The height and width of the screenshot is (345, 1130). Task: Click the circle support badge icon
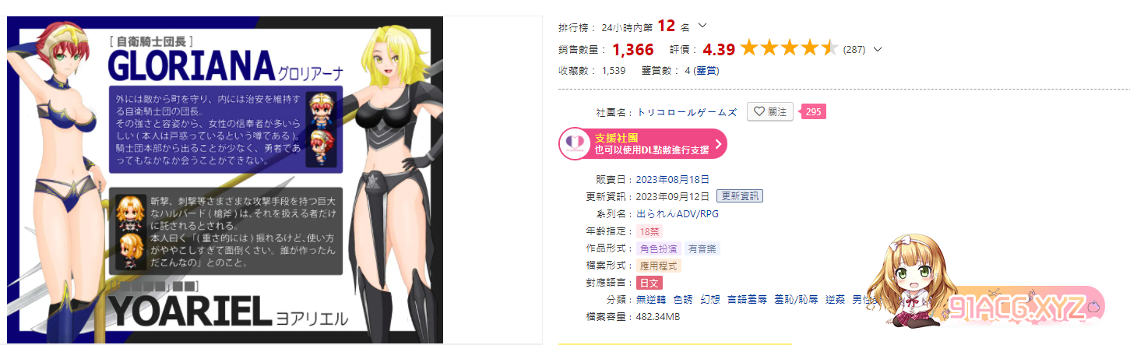(x=575, y=143)
